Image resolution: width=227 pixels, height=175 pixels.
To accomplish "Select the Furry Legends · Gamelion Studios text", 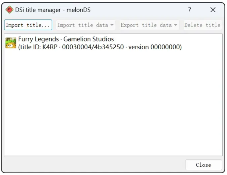I will coord(66,39).
